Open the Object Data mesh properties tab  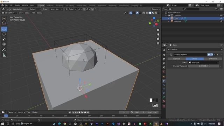click(164, 97)
